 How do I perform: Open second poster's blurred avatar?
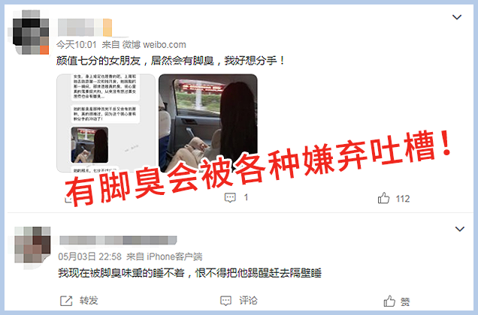pos(32,244)
